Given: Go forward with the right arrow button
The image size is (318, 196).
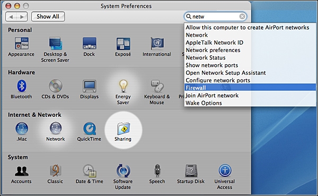Looking at the screenshot, I should pyautogui.click(x=22, y=16).
